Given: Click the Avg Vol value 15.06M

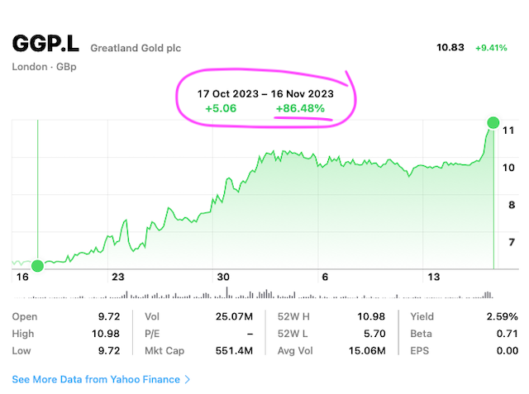Looking at the screenshot, I should [x=367, y=351].
